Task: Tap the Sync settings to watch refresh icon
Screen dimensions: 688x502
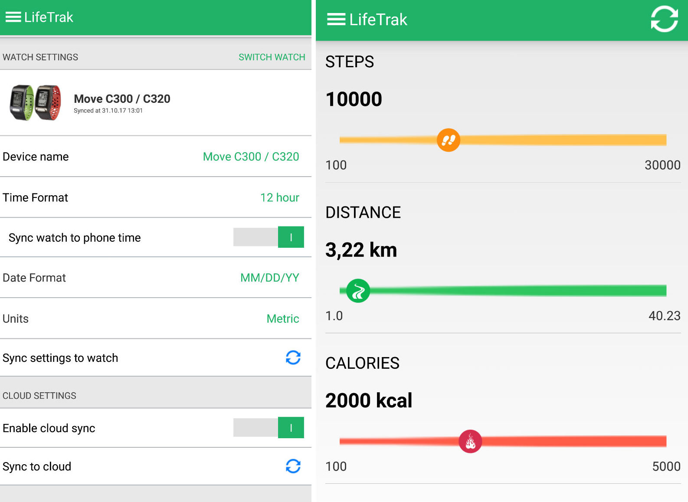Action: (293, 358)
